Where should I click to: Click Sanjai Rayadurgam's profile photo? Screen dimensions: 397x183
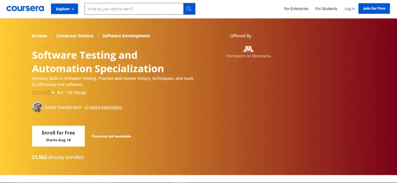tap(37, 107)
